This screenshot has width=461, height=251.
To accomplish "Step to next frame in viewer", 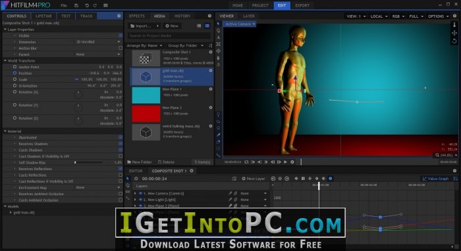I will pyautogui.click(x=279, y=162).
